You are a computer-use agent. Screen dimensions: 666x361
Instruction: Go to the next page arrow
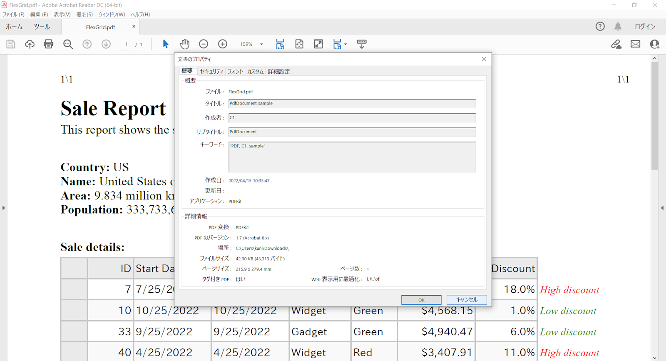106,44
